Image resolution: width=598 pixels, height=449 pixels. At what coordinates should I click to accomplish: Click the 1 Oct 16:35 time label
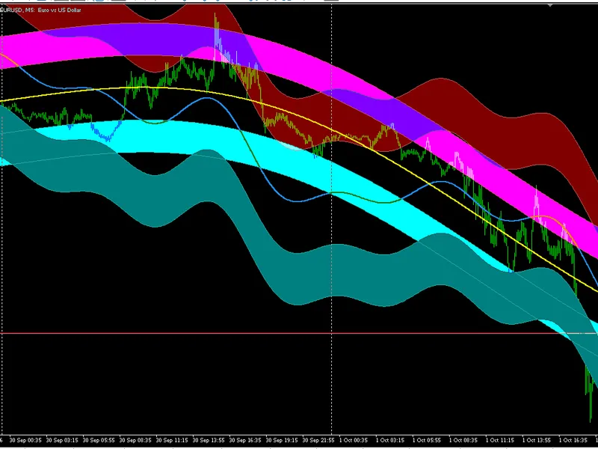point(573,440)
